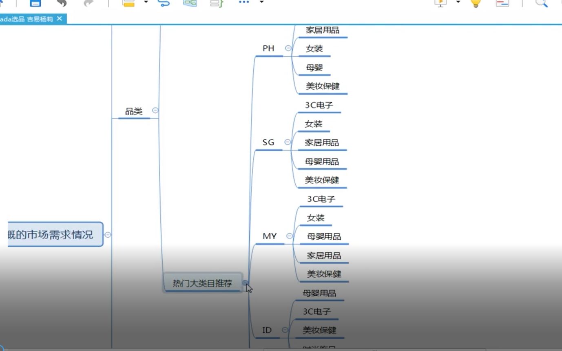Select the 品类 topic
Screen dimensions: 562x351
tap(134, 111)
